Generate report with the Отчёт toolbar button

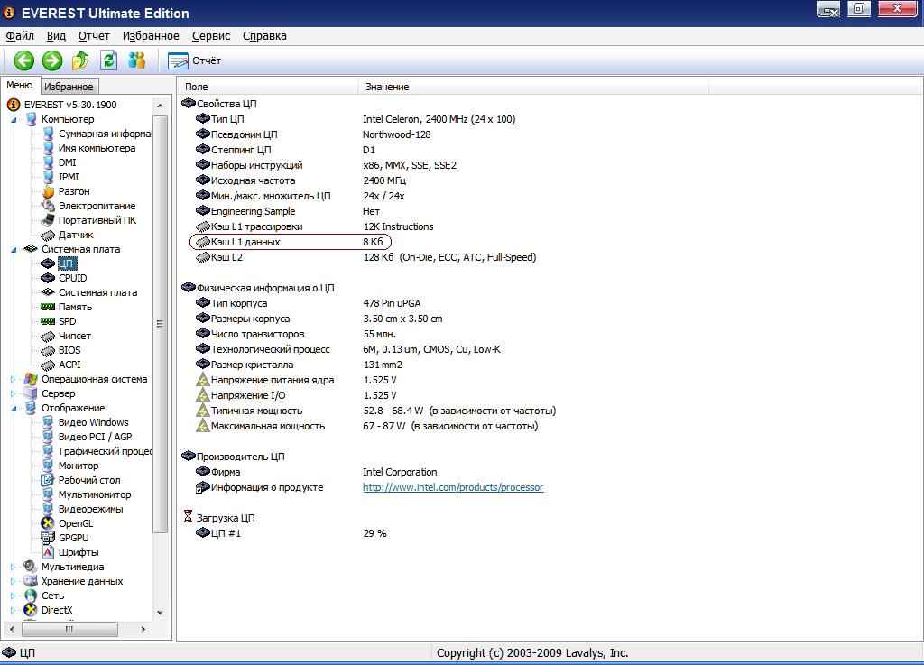click(195, 60)
